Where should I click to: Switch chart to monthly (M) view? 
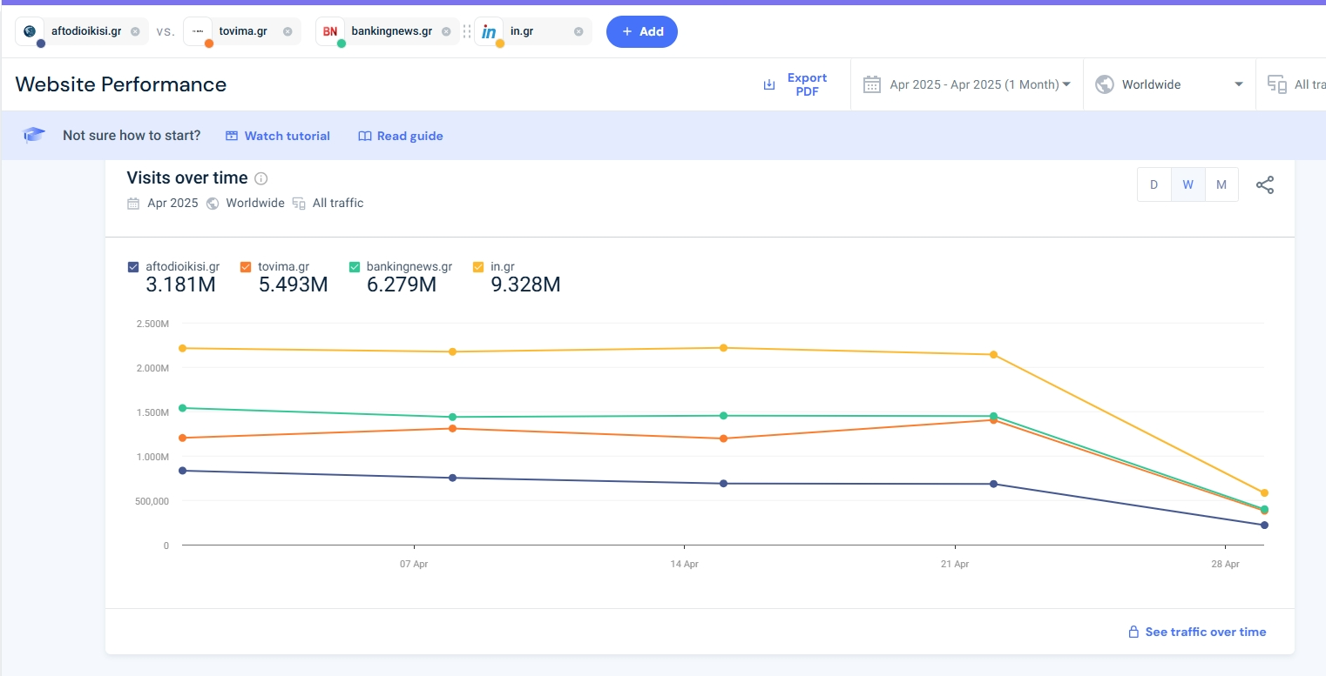1221,185
